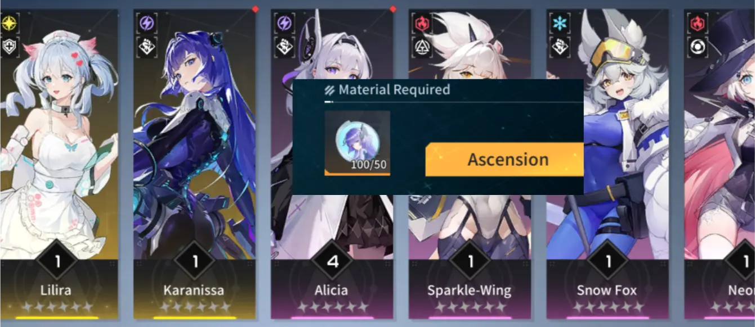Image resolution: width=755 pixels, height=327 pixels.
Task: Select the Snow Fox character card
Action: click(607, 164)
